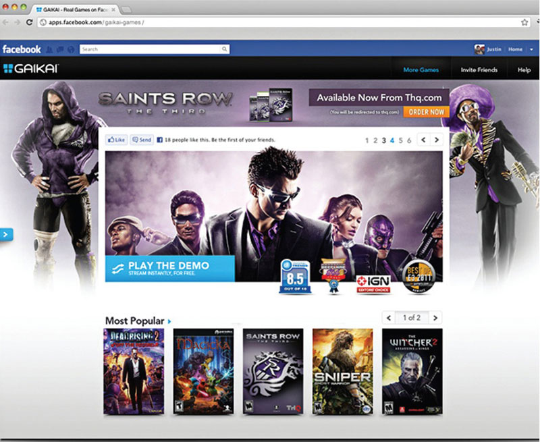Go to slide 1
Image resolution: width=540 pixels, height=442 pixels.
pyautogui.click(x=367, y=140)
